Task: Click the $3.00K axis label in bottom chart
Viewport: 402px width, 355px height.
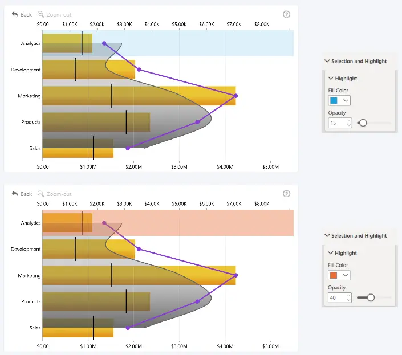Action: coord(124,204)
